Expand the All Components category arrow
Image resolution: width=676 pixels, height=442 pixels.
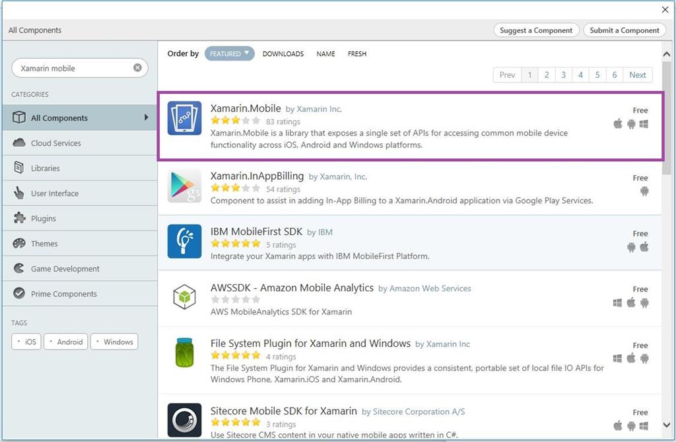coord(146,118)
